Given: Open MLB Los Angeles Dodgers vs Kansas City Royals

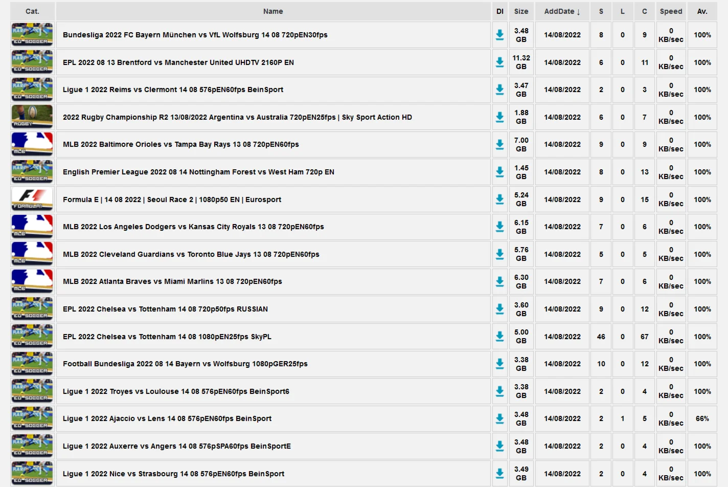Looking at the screenshot, I should (x=193, y=227).
